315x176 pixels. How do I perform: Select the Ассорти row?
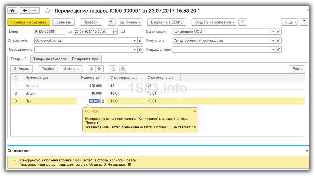[x=158, y=86]
